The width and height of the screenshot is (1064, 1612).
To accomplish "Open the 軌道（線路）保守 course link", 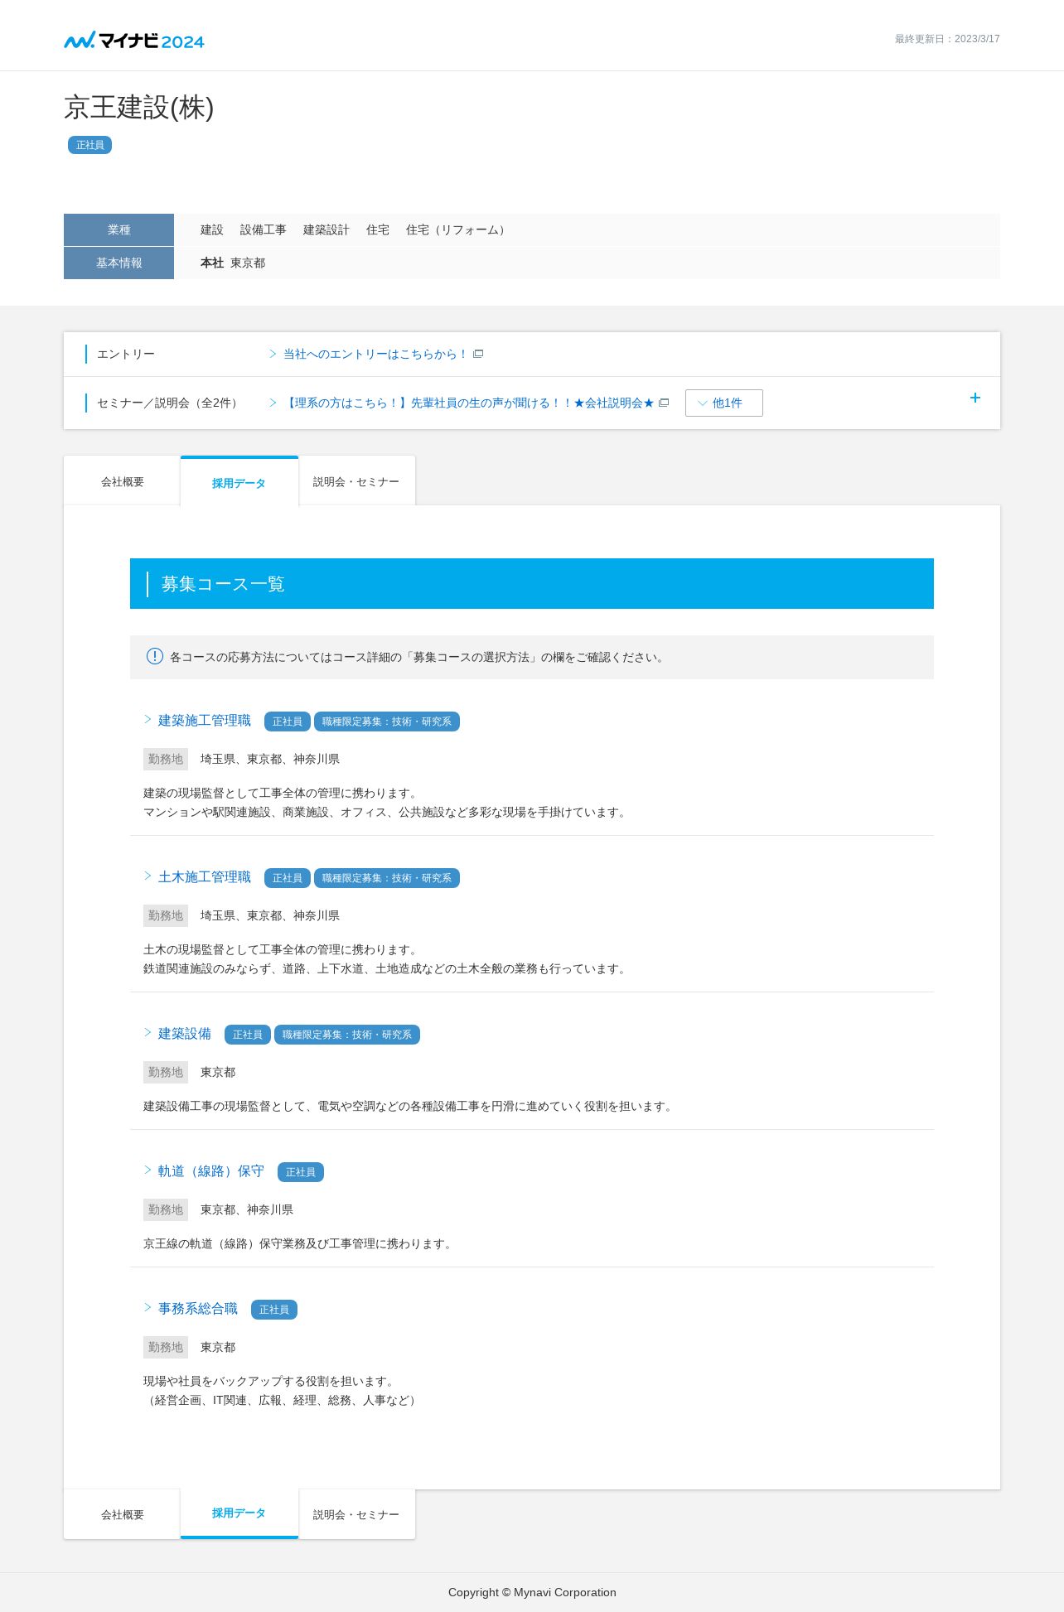I will click(211, 1171).
